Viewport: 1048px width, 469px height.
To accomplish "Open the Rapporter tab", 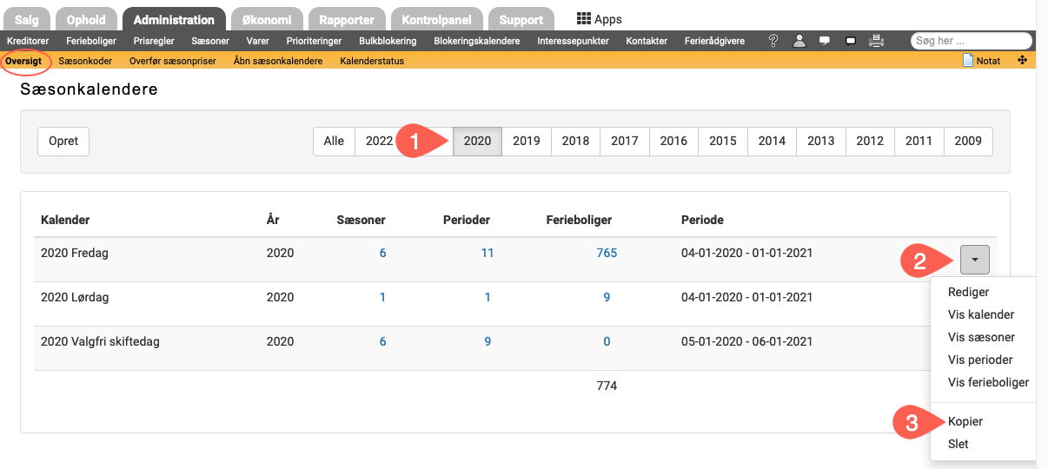I will click(x=347, y=19).
